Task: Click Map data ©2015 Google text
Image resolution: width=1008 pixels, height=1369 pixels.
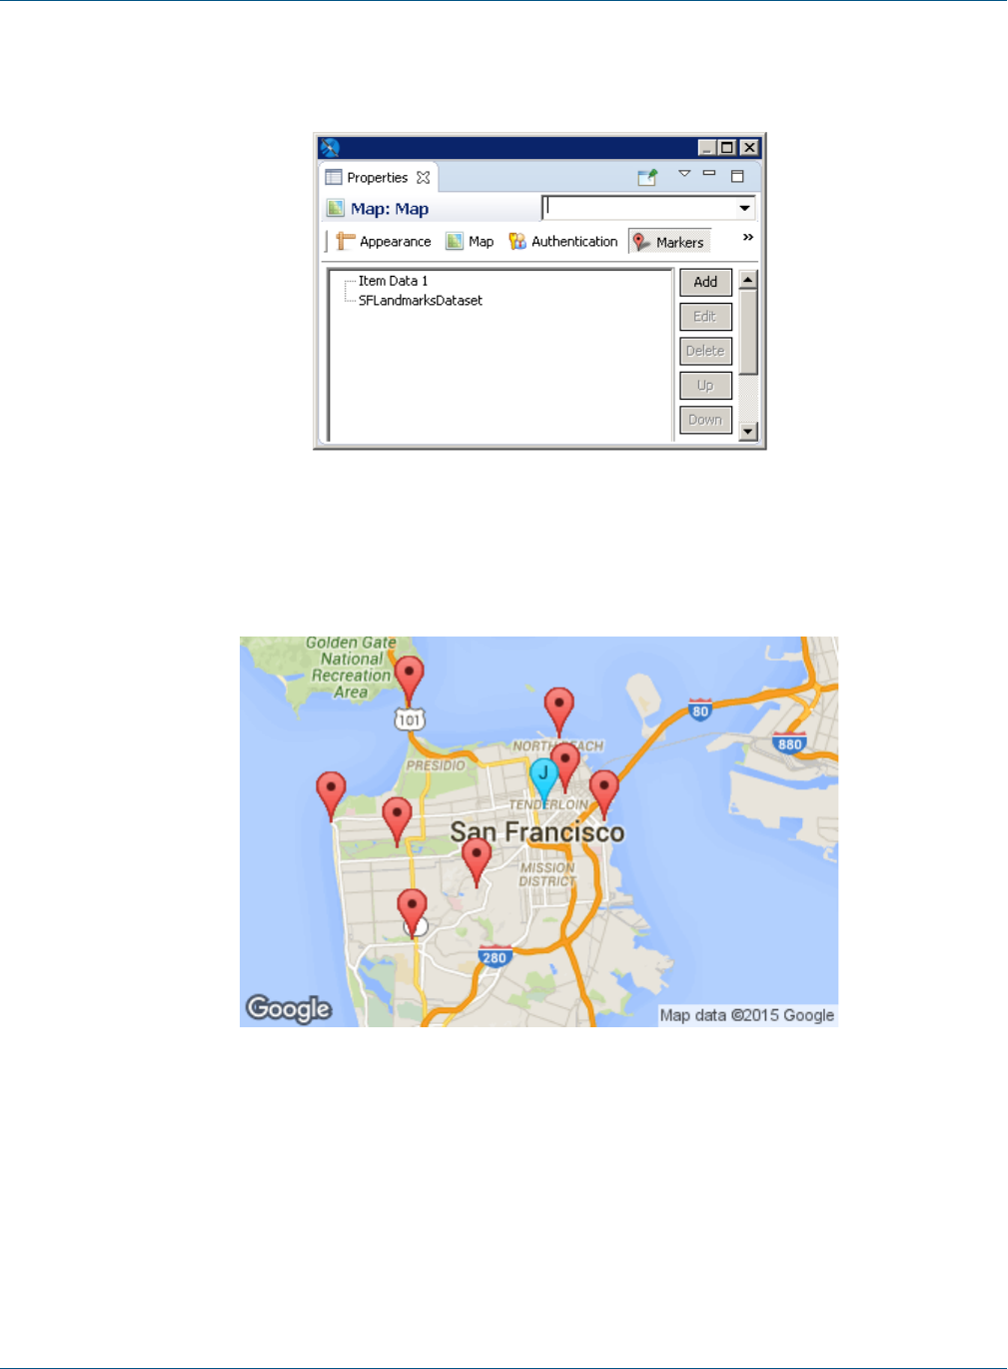Action: click(x=747, y=1015)
